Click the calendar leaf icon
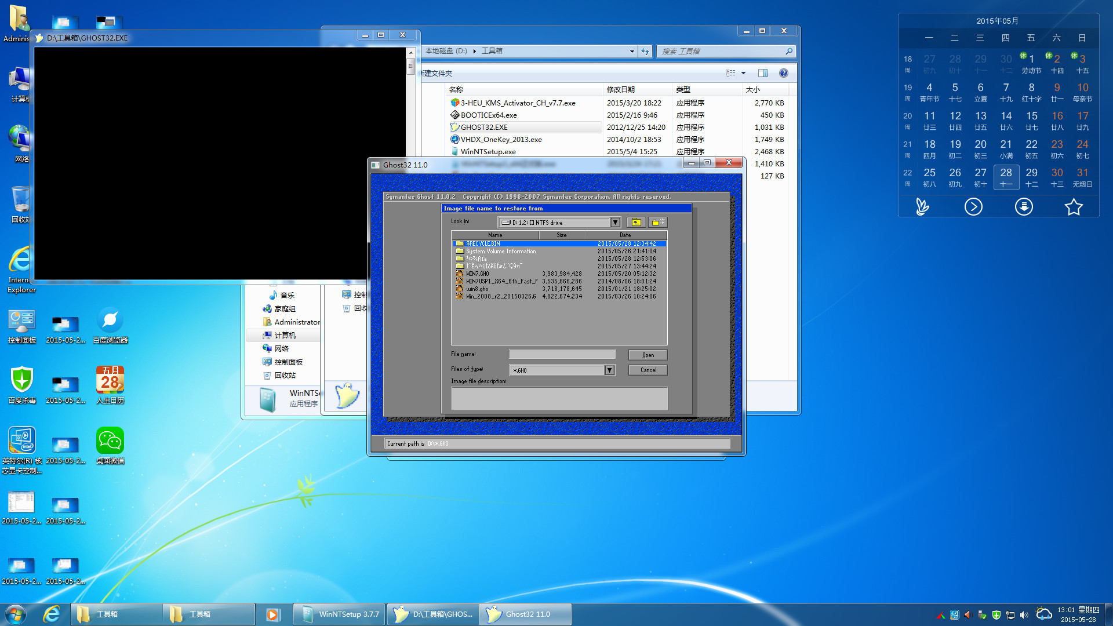The width and height of the screenshot is (1113, 626). click(x=923, y=206)
